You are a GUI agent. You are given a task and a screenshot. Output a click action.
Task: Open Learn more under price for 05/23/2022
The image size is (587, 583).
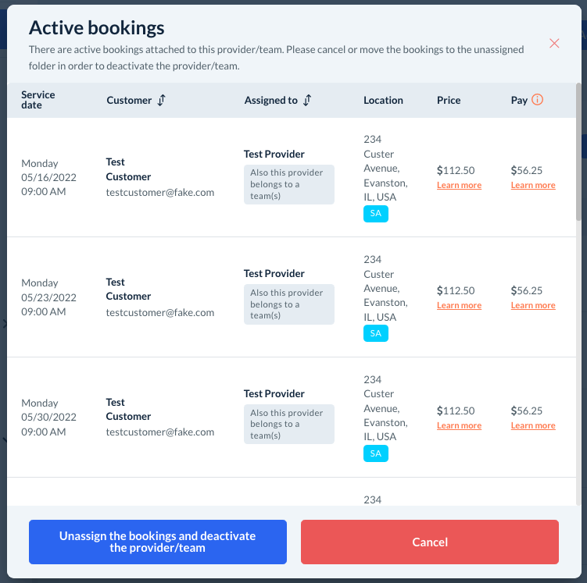(x=459, y=306)
